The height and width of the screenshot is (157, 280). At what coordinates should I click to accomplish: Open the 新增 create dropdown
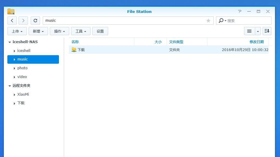pos(38,31)
